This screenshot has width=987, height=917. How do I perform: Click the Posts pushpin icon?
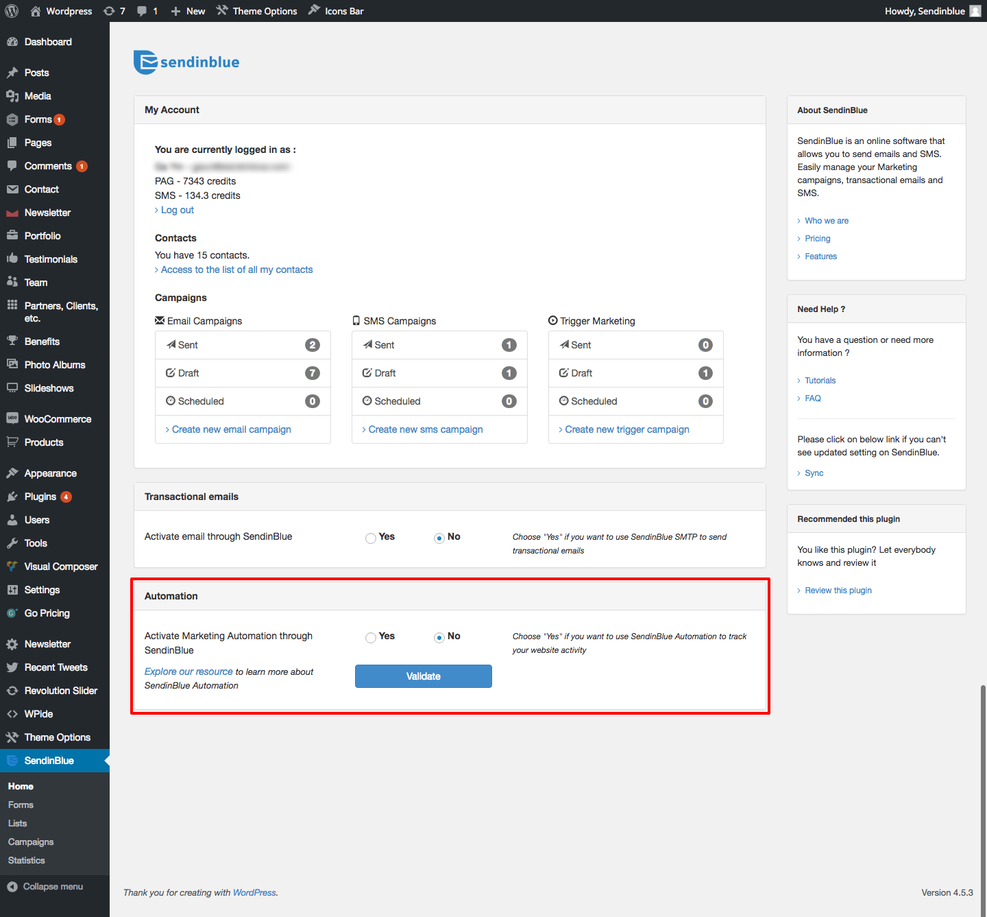click(12, 73)
